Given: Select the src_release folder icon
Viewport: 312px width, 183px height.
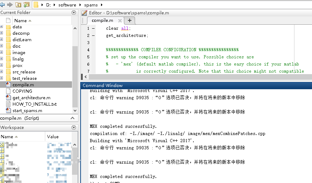Looking at the screenshot, I should point(8,72).
